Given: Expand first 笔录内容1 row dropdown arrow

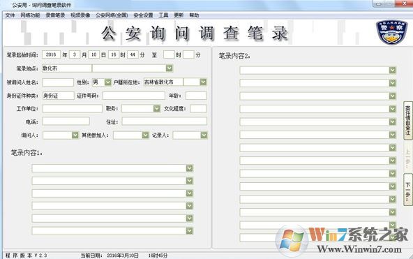Looking at the screenshot, I should (x=189, y=168).
